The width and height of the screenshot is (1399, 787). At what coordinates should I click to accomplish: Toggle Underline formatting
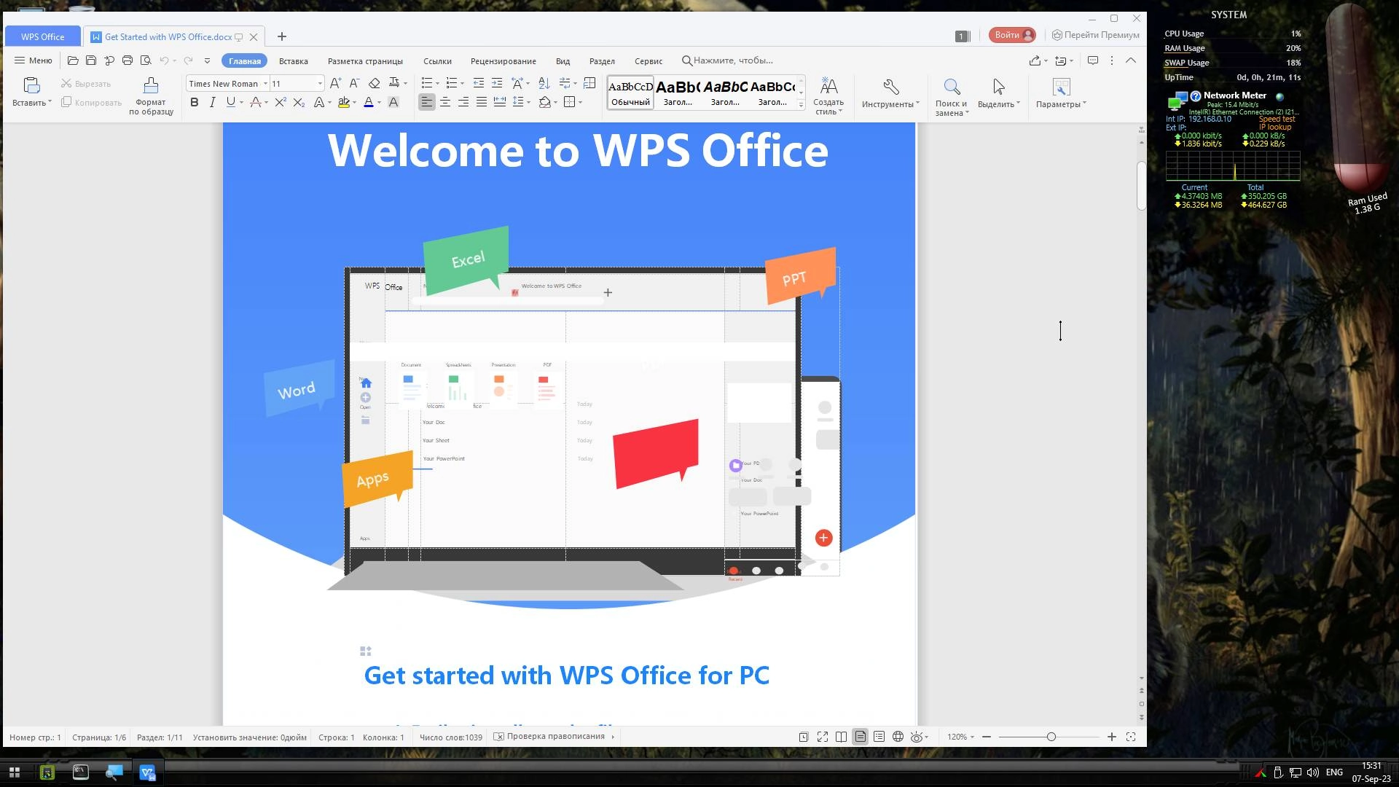(231, 103)
